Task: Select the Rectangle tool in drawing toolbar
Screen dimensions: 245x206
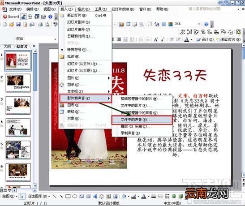Action: pos(68,196)
